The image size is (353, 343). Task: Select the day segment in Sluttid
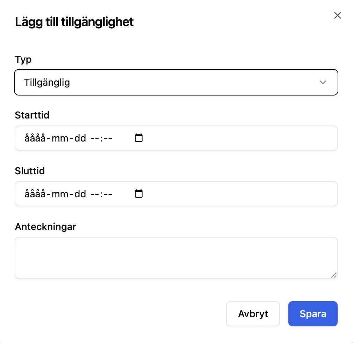coord(80,194)
